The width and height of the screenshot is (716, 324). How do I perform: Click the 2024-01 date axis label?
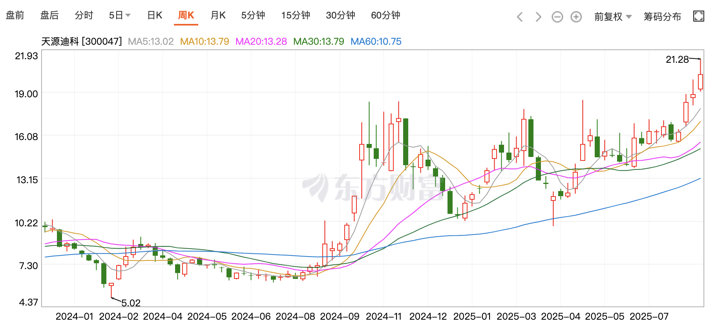click(74, 316)
